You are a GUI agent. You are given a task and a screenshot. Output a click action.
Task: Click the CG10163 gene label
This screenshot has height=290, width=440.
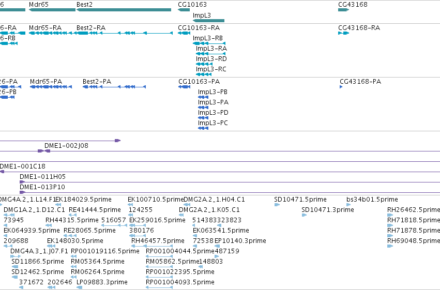pos(192,5)
